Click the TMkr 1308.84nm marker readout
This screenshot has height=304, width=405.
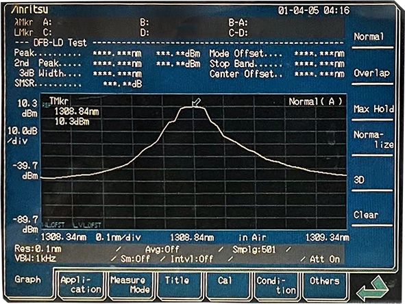[x=74, y=112]
